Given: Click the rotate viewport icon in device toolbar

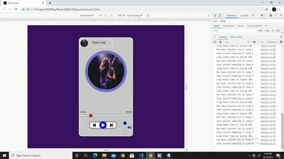Looking at the screenshot, I should click(148, 15).
